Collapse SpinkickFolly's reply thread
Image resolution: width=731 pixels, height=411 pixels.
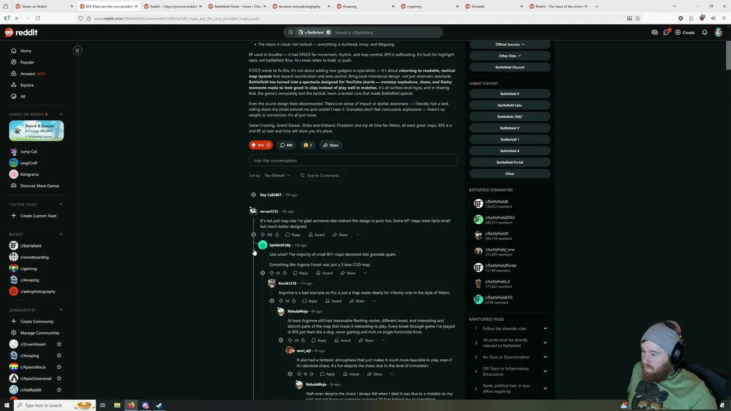point(263,273)
